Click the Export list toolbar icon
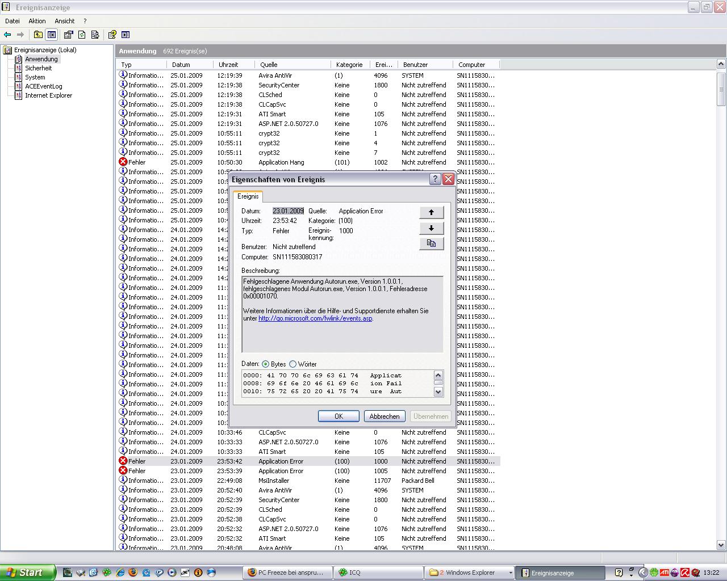 coord(95,35)
